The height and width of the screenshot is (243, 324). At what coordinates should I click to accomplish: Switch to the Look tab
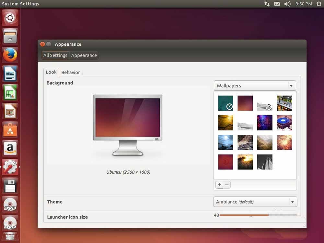(51, 72)
